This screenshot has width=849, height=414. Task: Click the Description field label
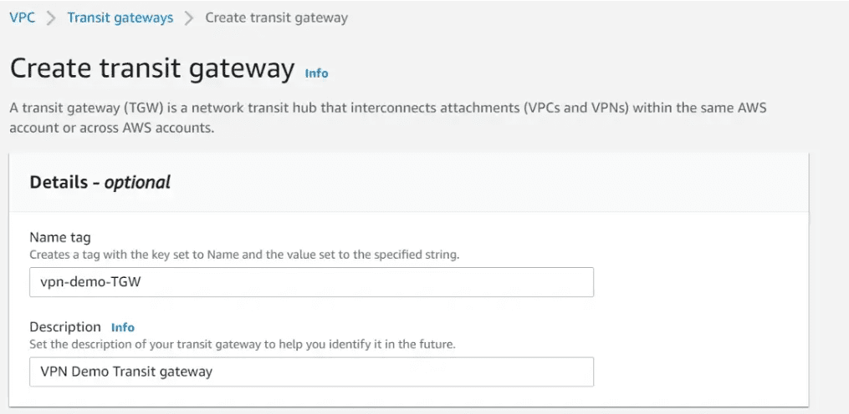point(65,327)
